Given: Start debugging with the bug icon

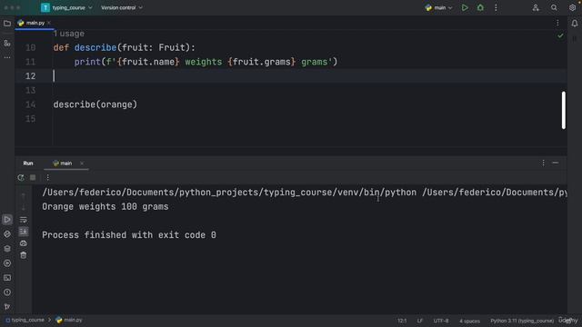Looking at the screenshot, I should (480, 7).
